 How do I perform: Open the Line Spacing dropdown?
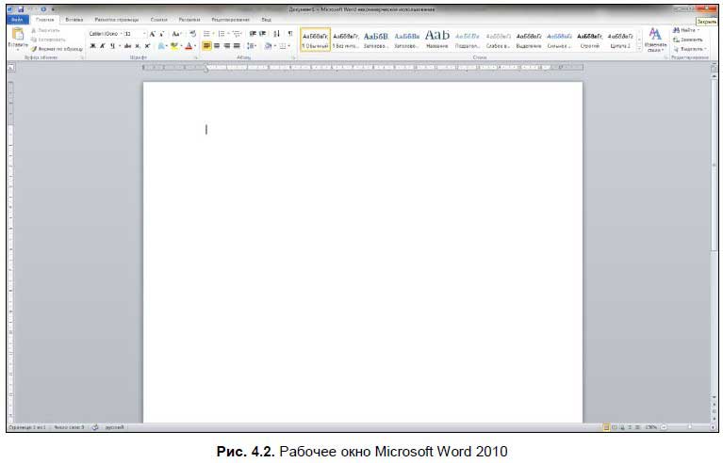click(x=252, y=46)
